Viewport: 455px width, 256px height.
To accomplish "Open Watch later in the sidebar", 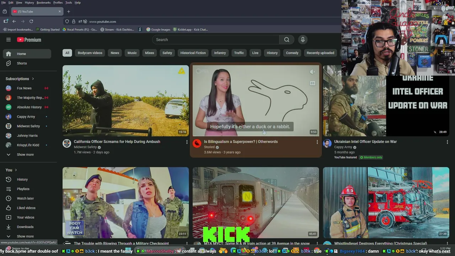I will 27,198.
